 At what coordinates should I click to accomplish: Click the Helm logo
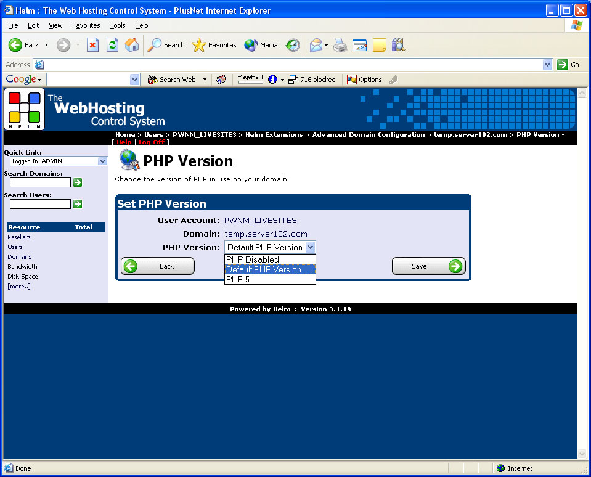25,109
